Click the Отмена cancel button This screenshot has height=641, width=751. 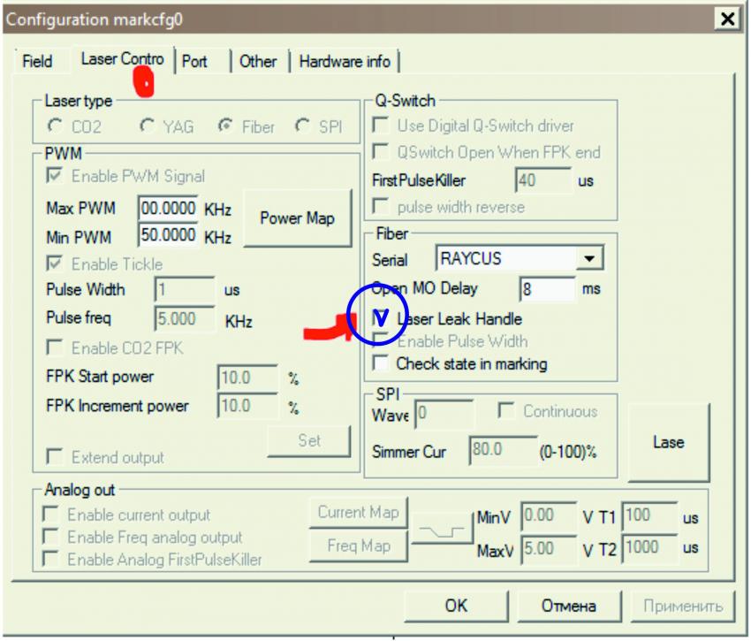point(568,606)
